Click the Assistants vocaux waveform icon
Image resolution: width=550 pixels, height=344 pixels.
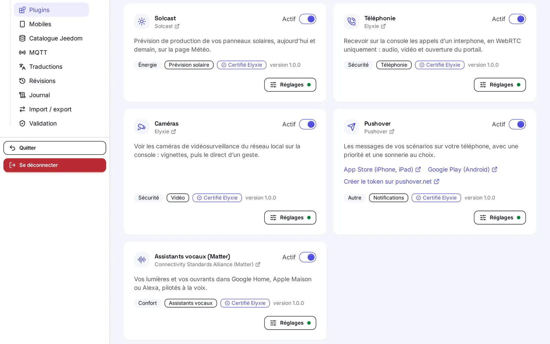[142, 260]
